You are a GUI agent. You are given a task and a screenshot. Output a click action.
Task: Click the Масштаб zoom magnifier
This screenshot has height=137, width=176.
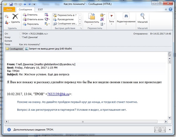coord(143,18)
